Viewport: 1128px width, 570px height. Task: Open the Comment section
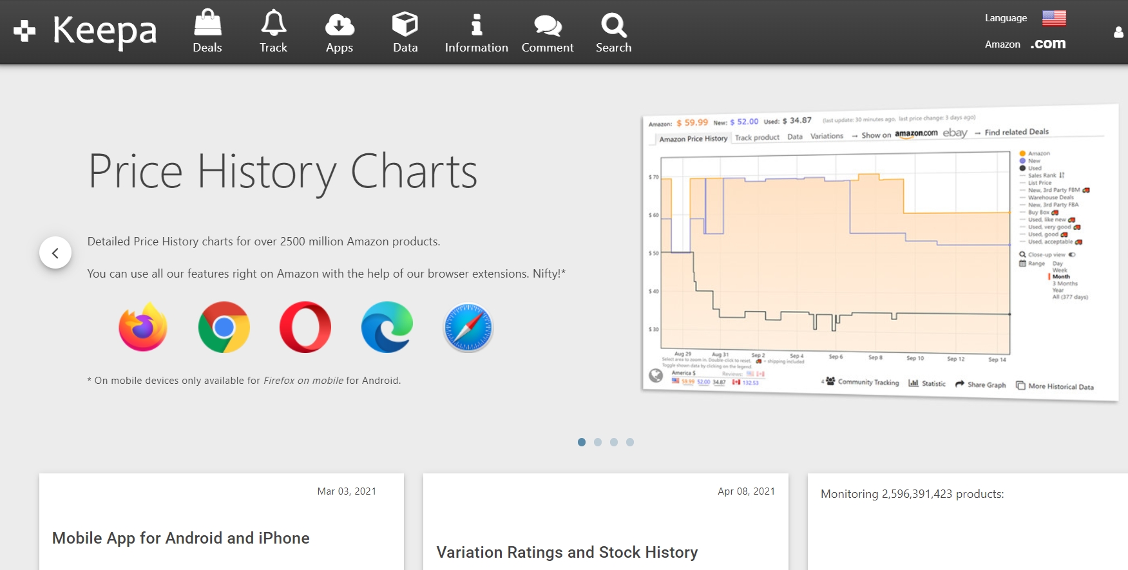(548, 34)
